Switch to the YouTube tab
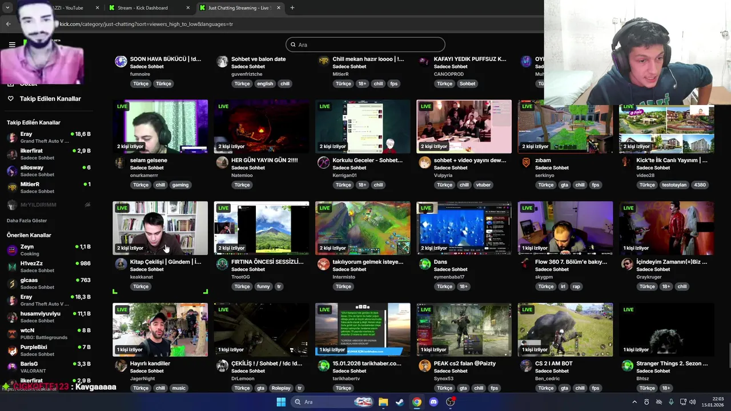Screen dimensions: 731x411 (x=67, y=8)
